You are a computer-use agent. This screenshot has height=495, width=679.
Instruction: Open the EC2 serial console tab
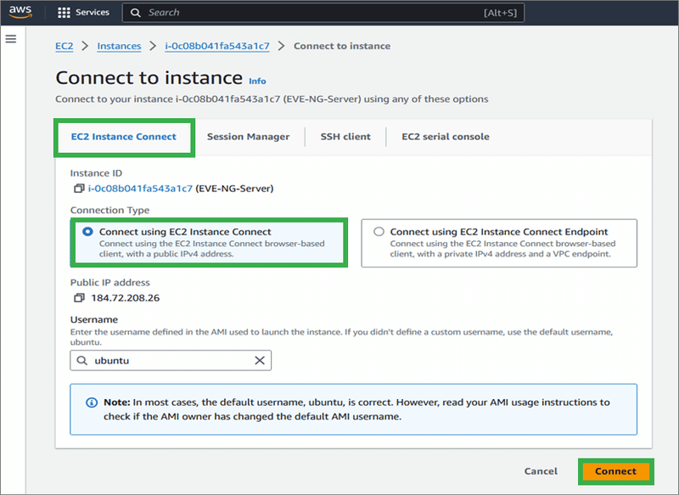coord(446,137)
